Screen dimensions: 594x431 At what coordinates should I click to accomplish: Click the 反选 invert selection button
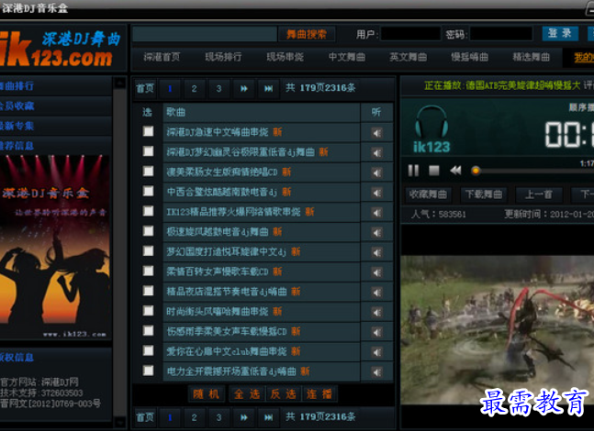(284, 394)
